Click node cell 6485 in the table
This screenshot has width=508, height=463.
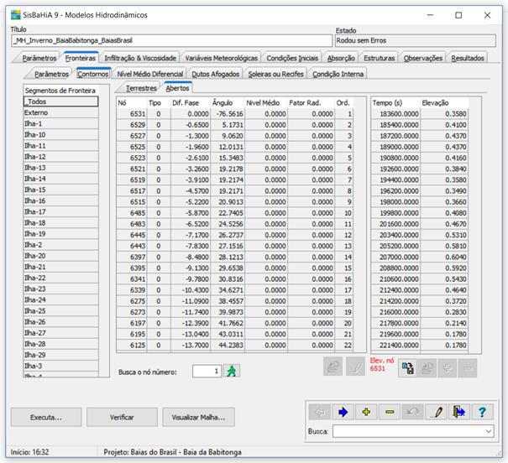(132, 213)
